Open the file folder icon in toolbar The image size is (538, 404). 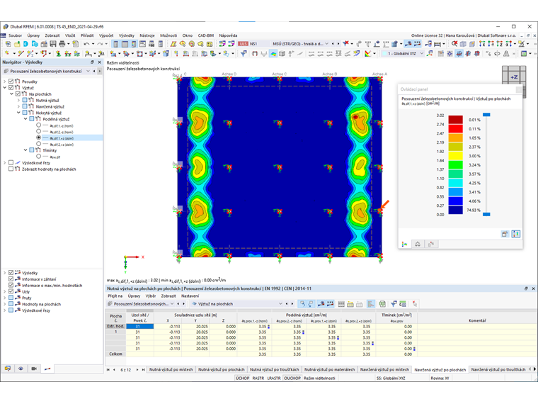17,44
